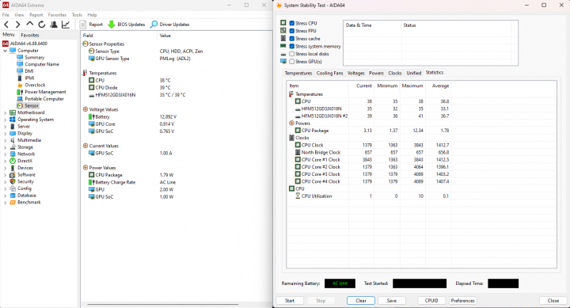Expand the Benchmark tree node
570x308 pixels.
coord(5,203)
